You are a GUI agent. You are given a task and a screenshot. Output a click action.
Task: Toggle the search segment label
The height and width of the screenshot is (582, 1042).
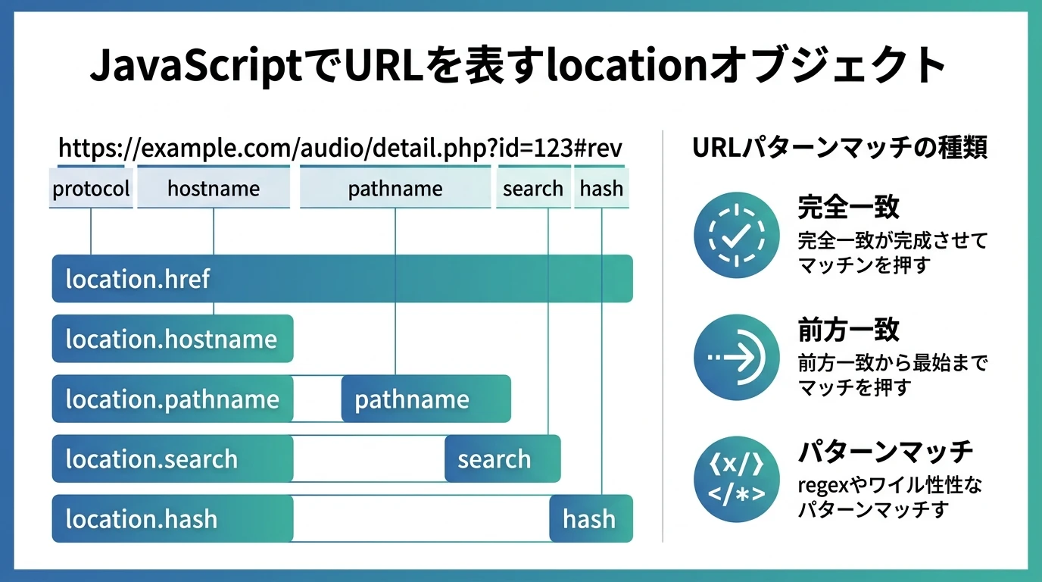(x=533, y=188)
